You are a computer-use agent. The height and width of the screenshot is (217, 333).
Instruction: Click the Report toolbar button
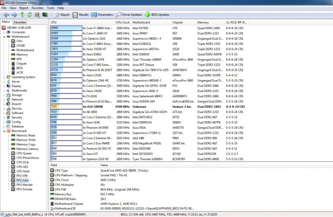(62, 15)
